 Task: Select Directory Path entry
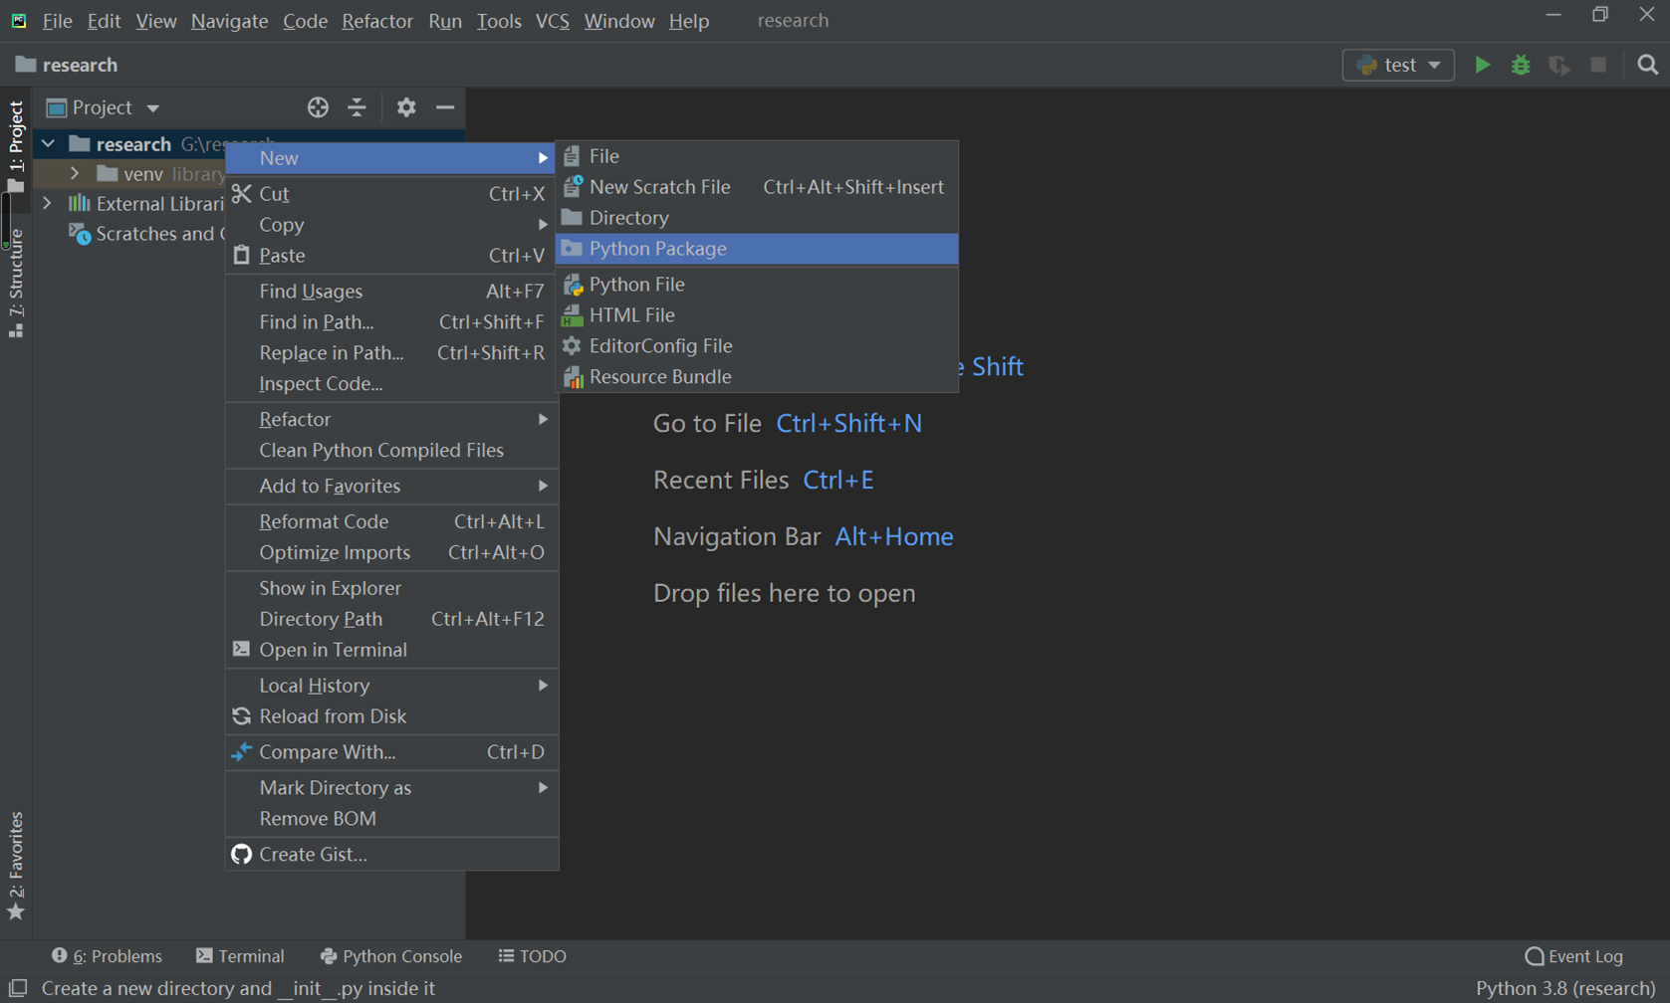[x=391, y=619]
